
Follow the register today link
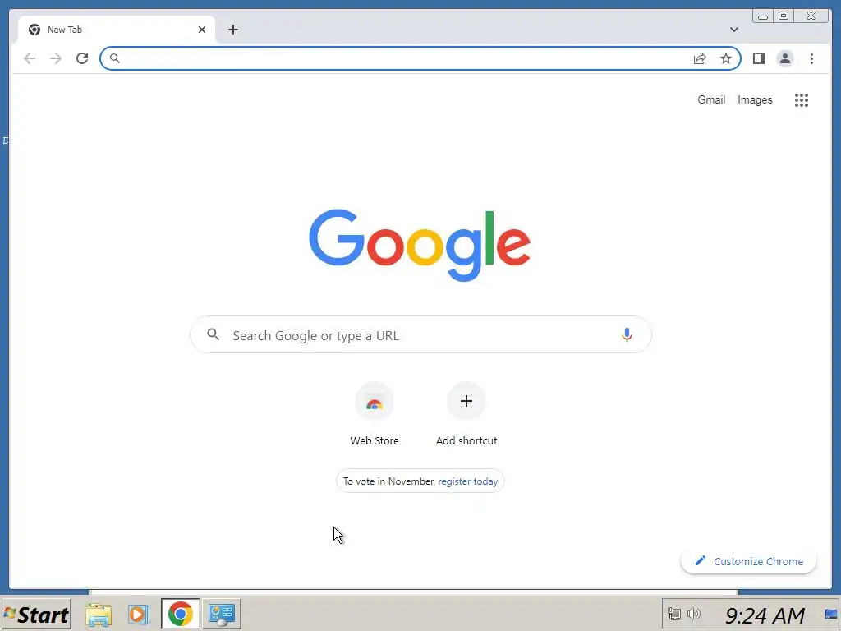click(x=467, y=481)
